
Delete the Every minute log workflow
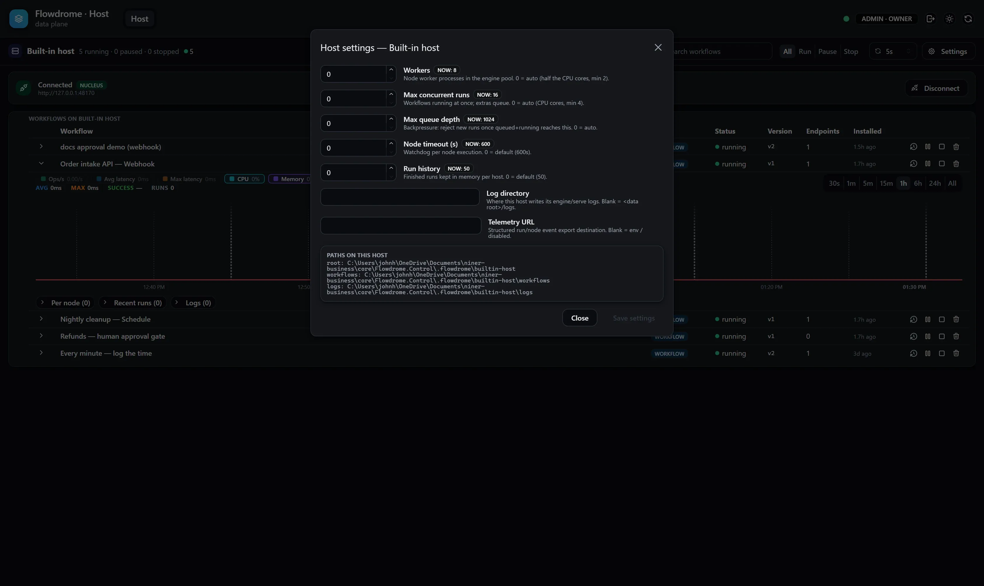click(956, 353)
